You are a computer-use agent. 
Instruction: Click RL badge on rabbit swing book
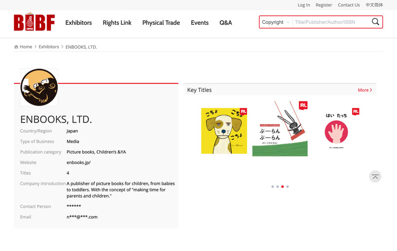(x=304, y=105)
